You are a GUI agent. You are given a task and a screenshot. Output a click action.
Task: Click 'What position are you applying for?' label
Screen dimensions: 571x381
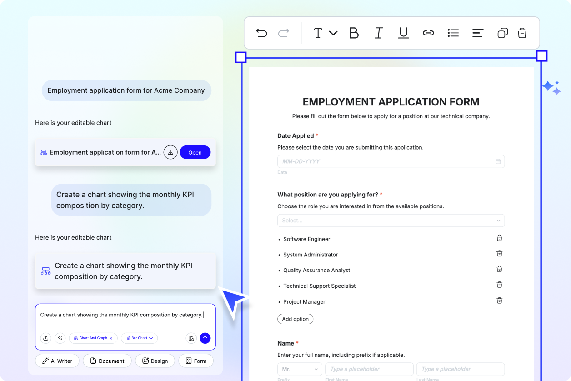pyautogui.click(x=328, y=195)
